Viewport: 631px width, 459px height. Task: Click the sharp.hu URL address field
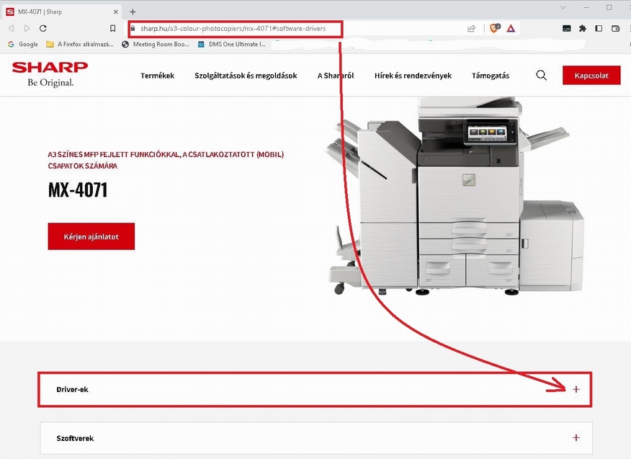(x=233, y=29)
